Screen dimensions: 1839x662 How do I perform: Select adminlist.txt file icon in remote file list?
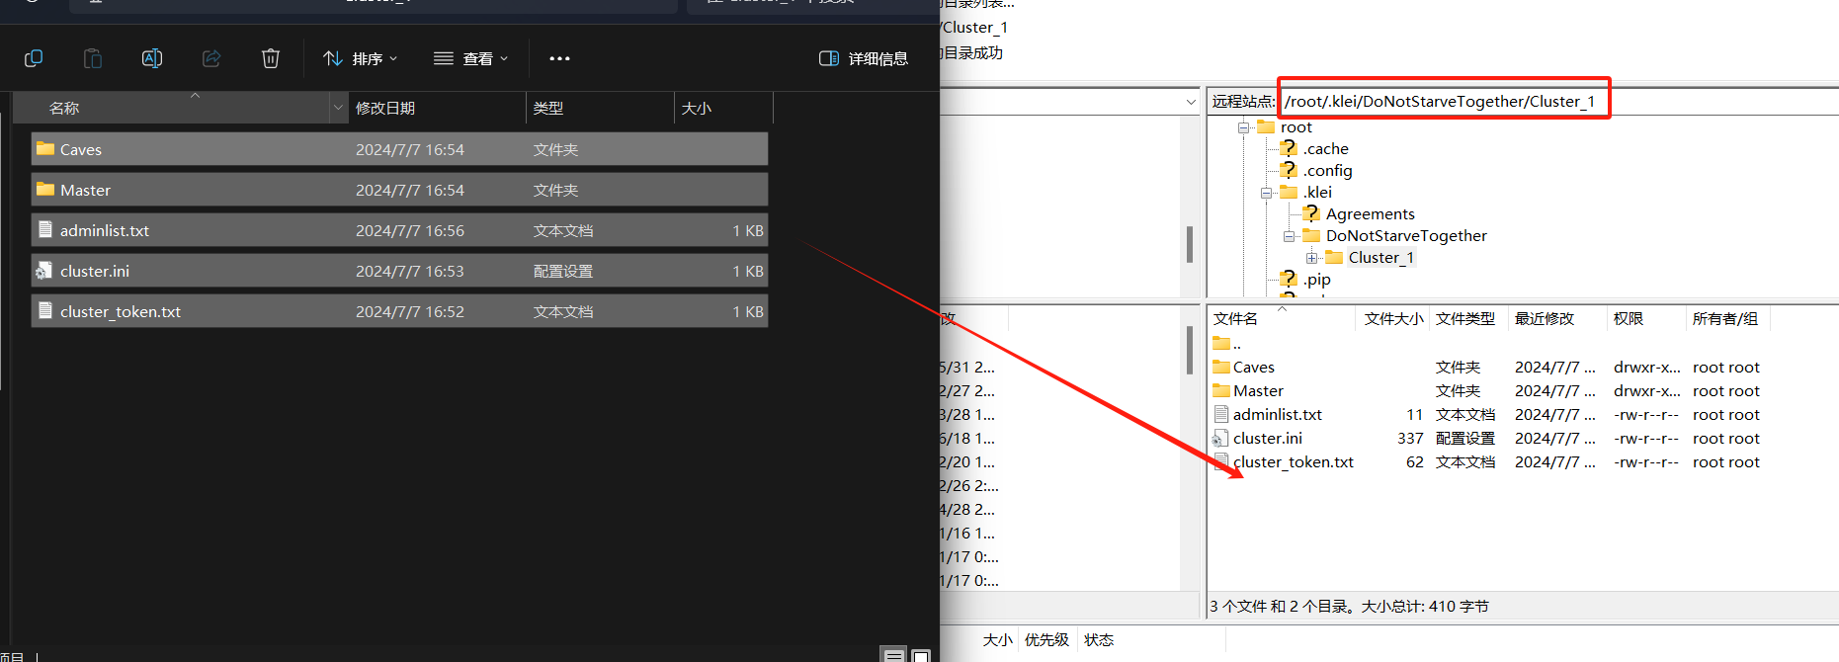[1221, 414]
